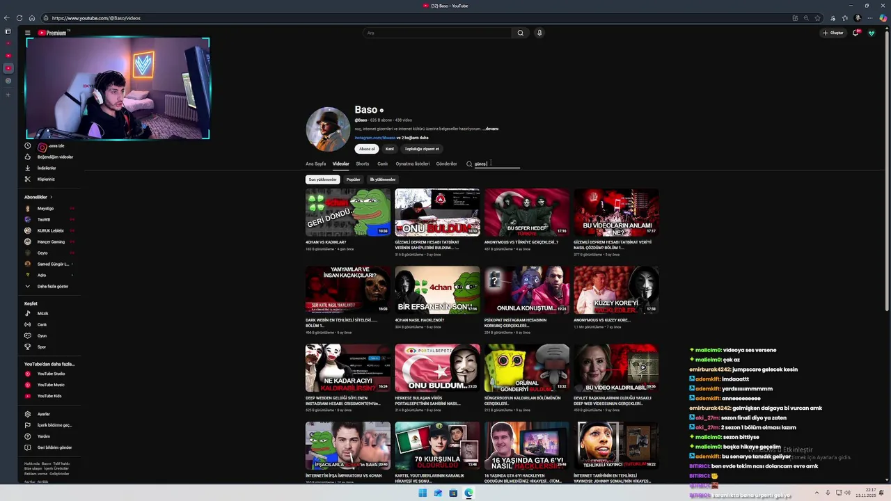
Task: Open the notifications bell
Action: [855, 33]
